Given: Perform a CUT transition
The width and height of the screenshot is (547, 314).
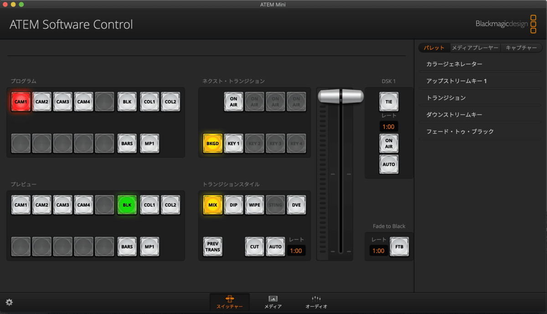Looking at the screenshot, I should [x=254, y=246].
